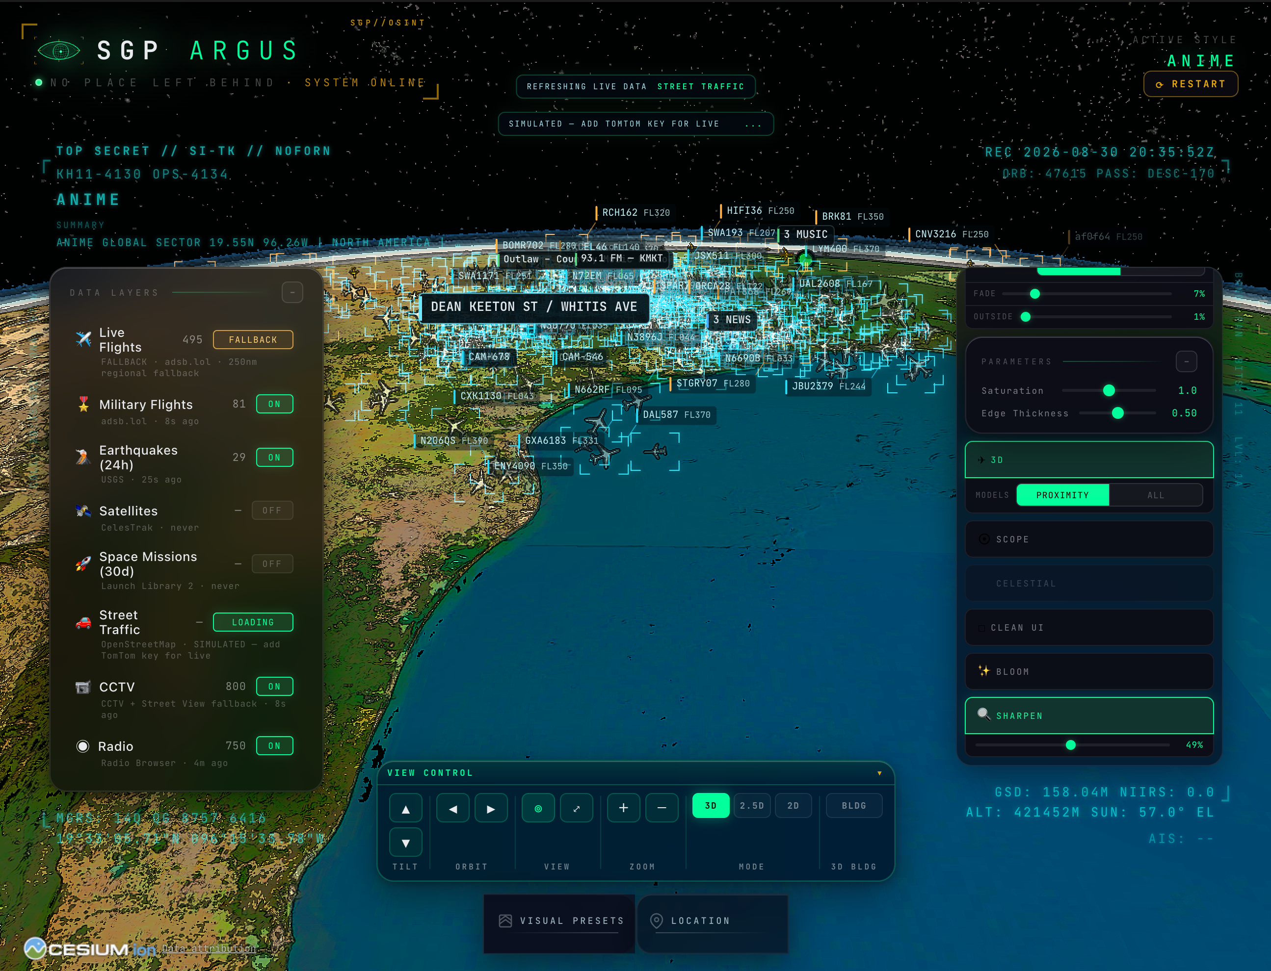1271x971 pixels.
Task: Open the Location dropdown
Action: click(x=713, y=923)
